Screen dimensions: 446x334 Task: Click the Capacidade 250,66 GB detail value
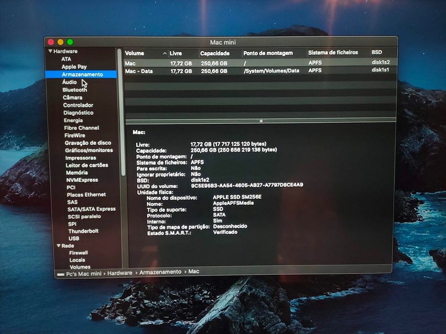[234, 150]
